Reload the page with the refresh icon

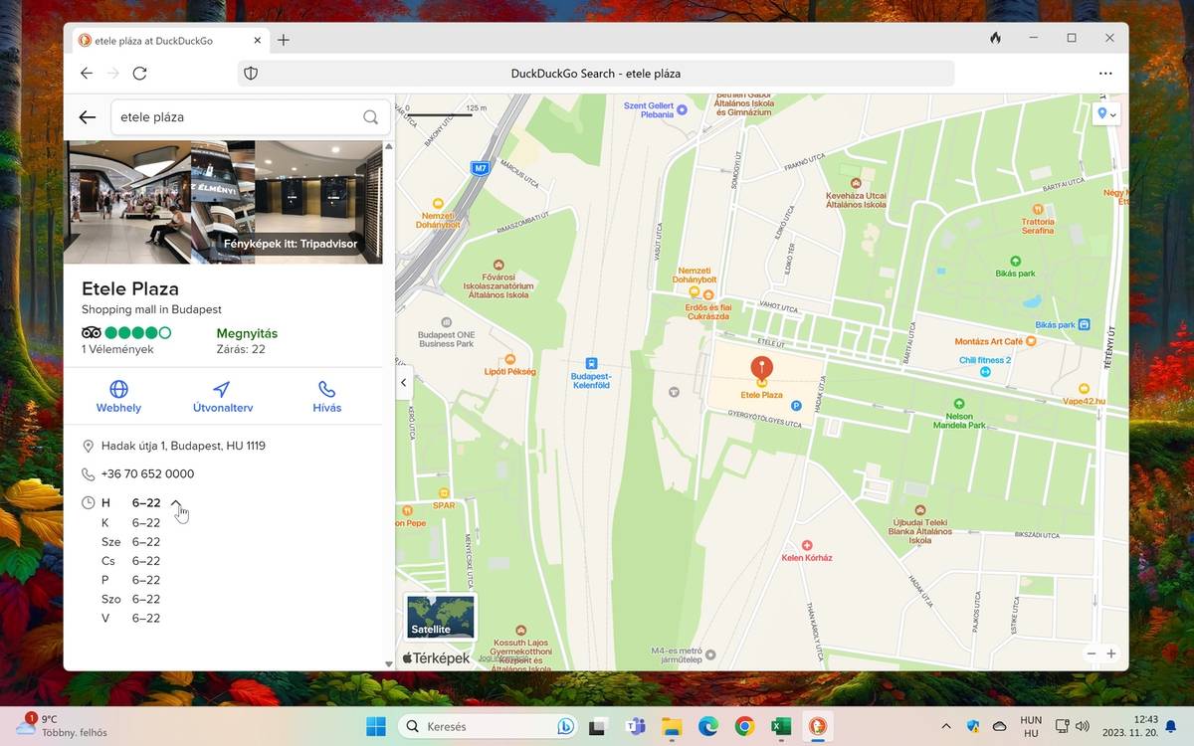pos(139,74)
